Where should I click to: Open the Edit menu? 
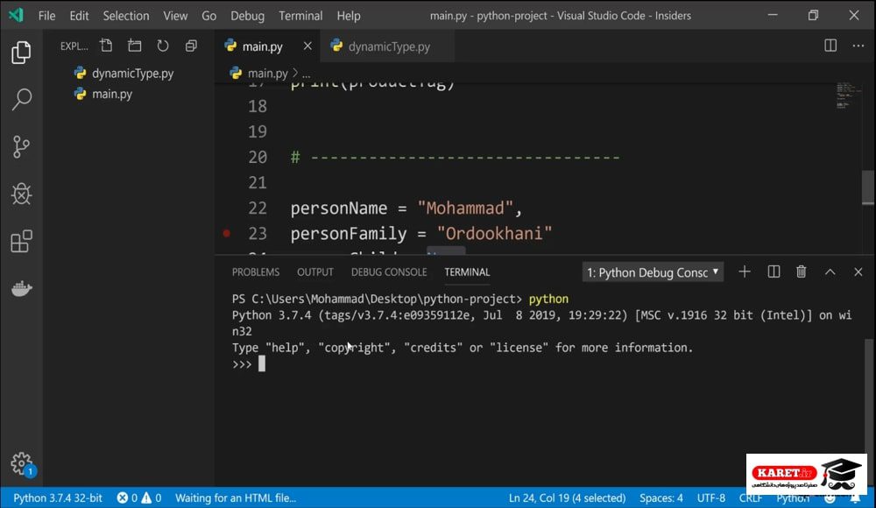[79, 16]
